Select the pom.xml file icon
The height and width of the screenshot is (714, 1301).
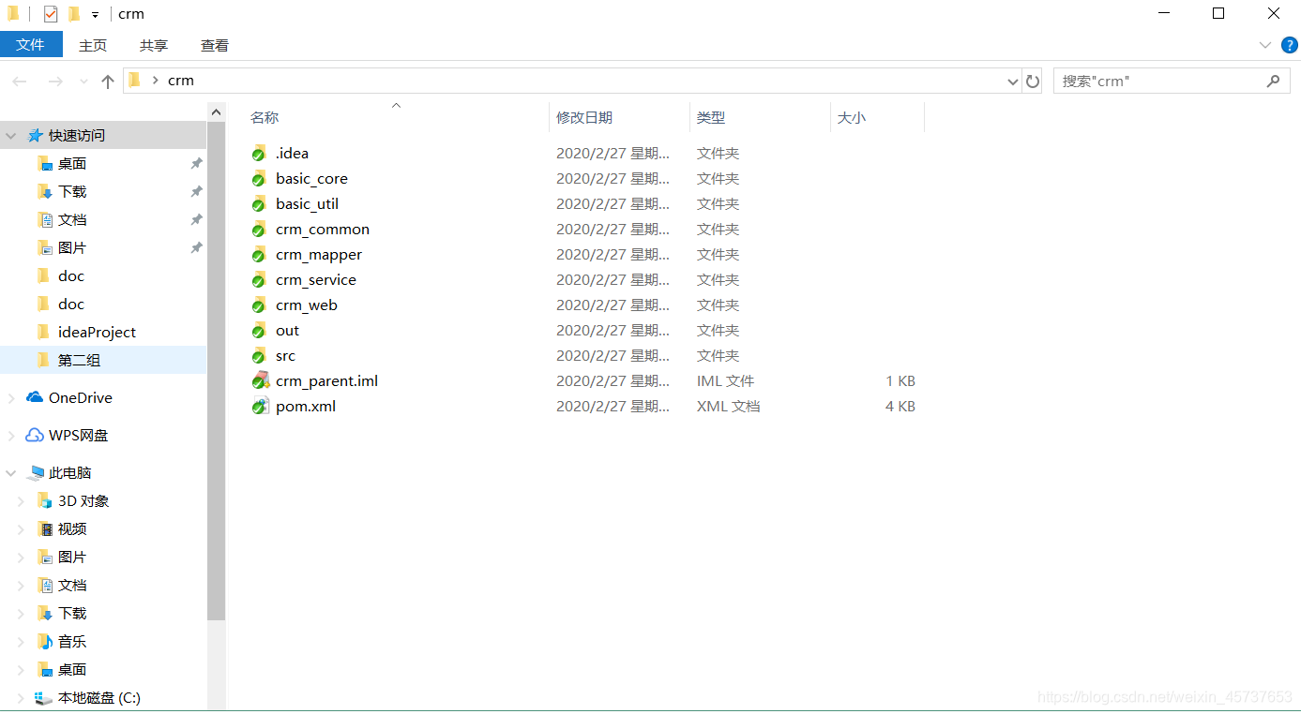pyautogui.click(x=260, y=407)
